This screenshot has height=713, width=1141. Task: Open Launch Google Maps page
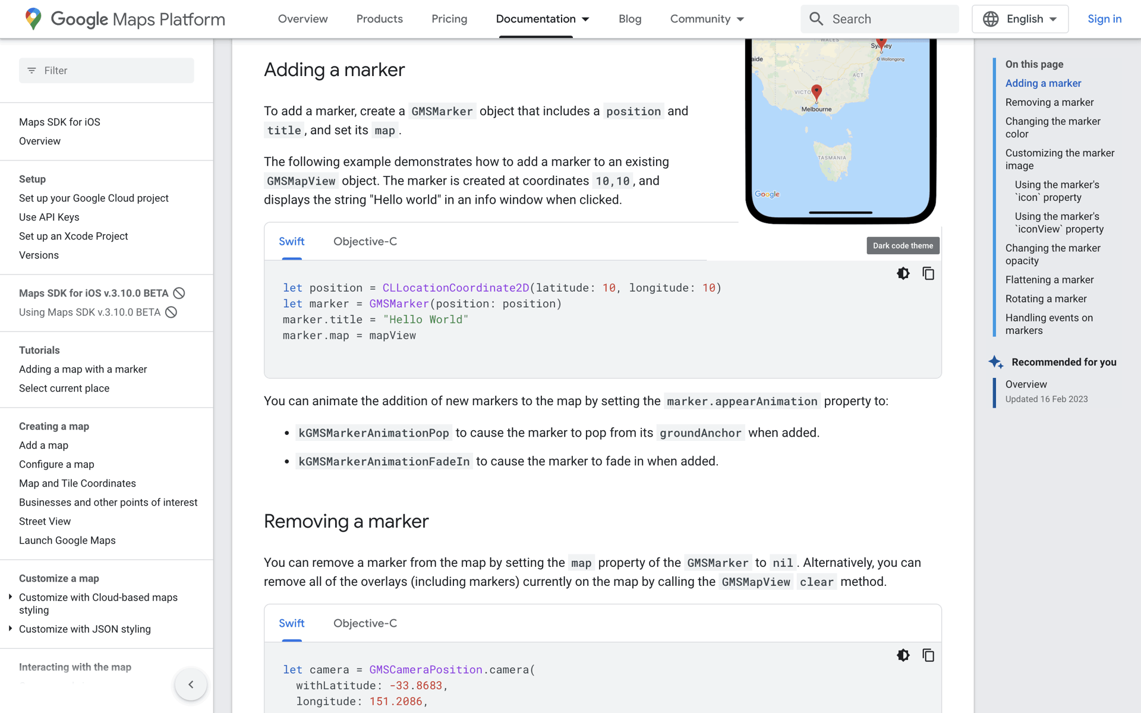pyautogui.click(x=67, y=540)
